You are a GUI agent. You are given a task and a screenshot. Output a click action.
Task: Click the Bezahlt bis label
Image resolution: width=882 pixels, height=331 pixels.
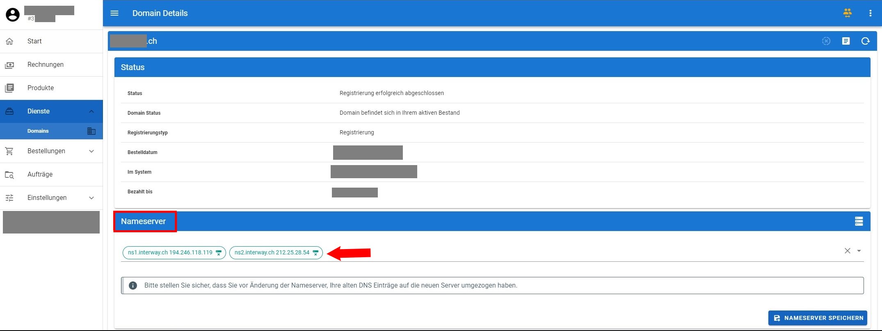[x=140, y=192]
